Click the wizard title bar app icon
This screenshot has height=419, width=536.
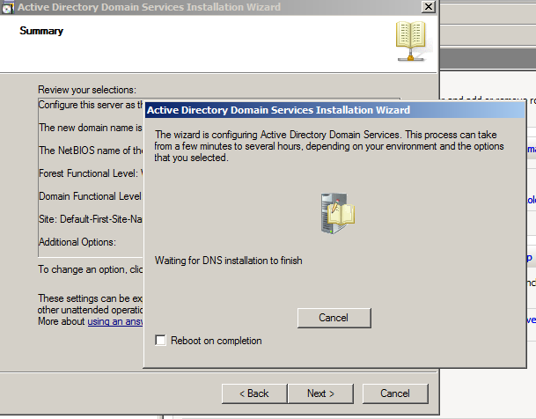pyautogui.click(x=7, y=7)
